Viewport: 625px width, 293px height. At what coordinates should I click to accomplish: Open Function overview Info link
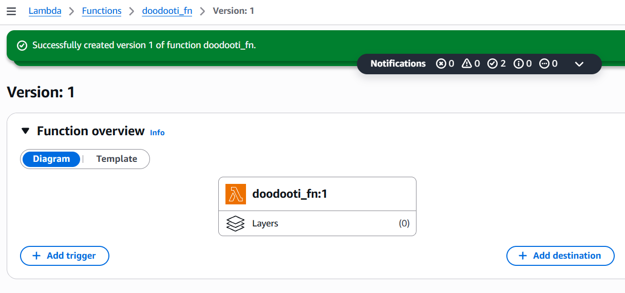click(x=157, y=133)
